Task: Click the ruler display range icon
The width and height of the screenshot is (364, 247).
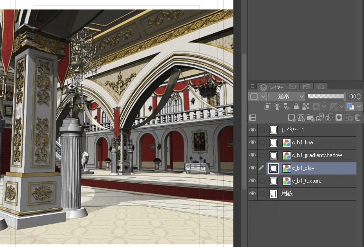Action: (334, 106)
